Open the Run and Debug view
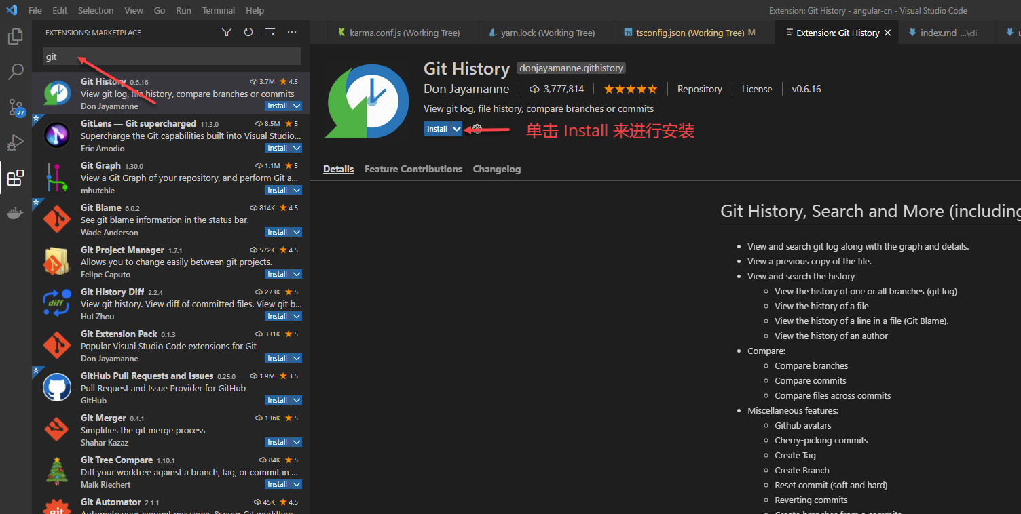Viewport: 1021px width, 514px height. tap(15, 142)
